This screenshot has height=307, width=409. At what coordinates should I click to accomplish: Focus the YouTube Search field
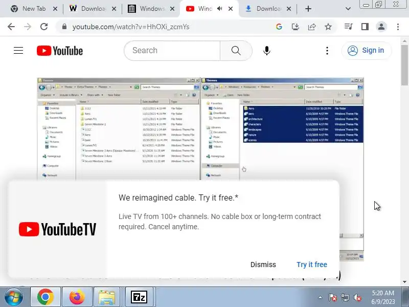[x=172, y=50]
